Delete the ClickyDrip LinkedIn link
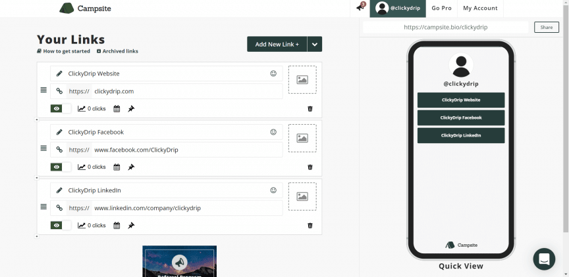Image resolution: width=569 pixels, height=277 pixels. click(310, 226)
